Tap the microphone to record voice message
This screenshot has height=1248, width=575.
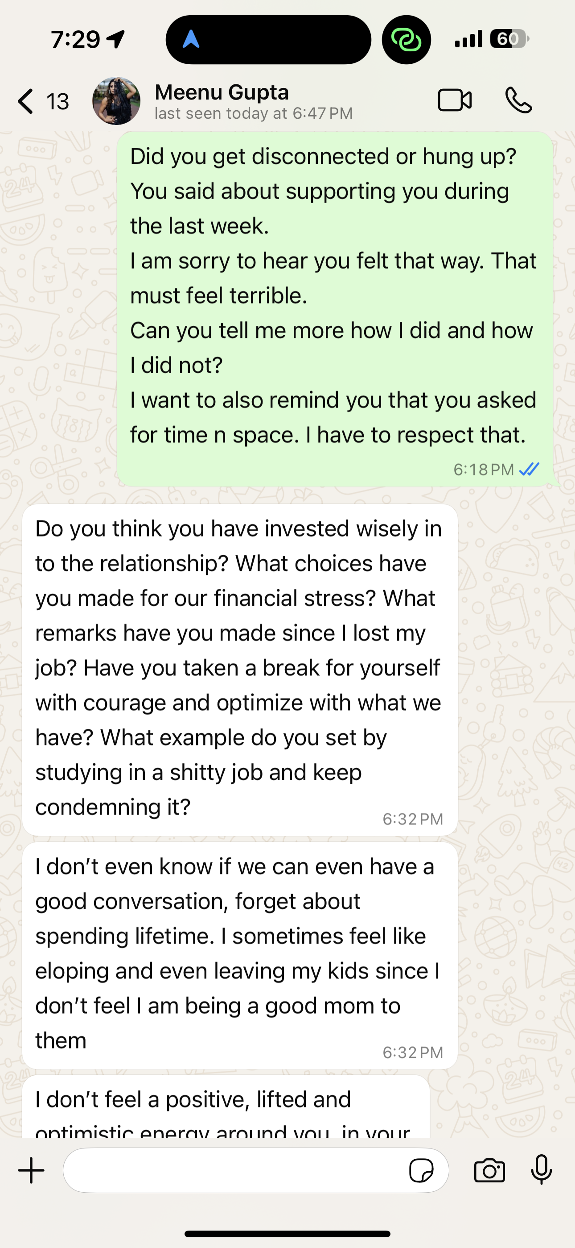[541, 1170]
